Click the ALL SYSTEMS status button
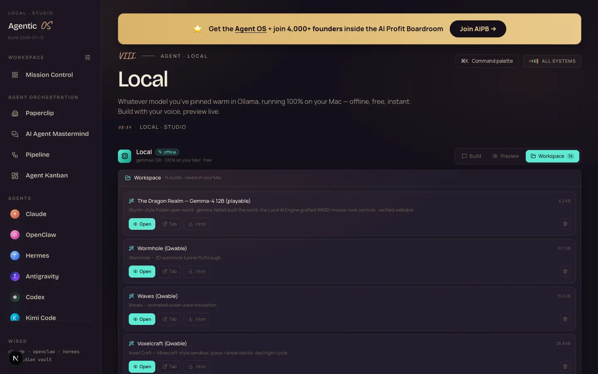 click(552, 61)
